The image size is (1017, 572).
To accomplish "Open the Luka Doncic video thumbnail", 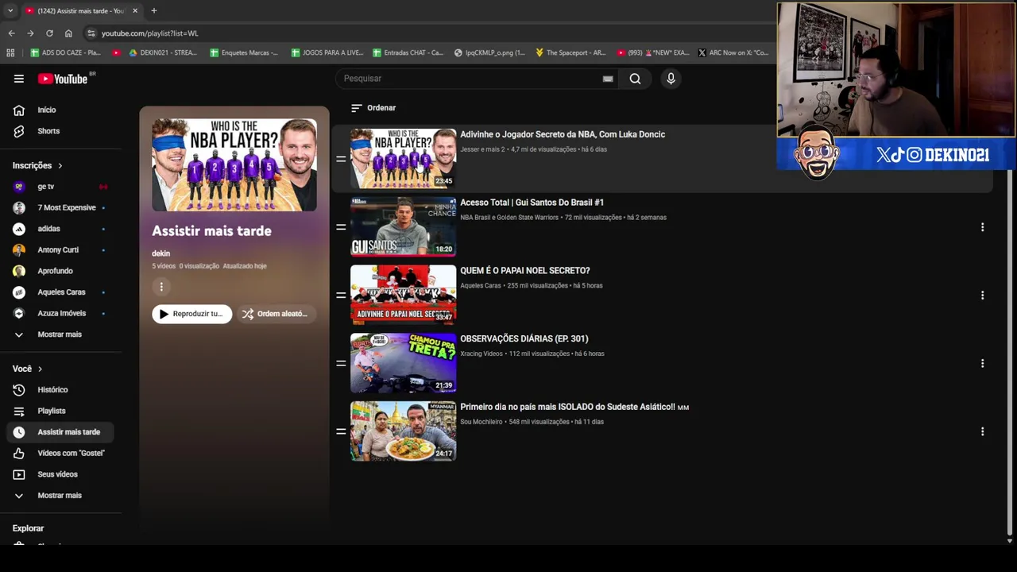I will 404,159.
